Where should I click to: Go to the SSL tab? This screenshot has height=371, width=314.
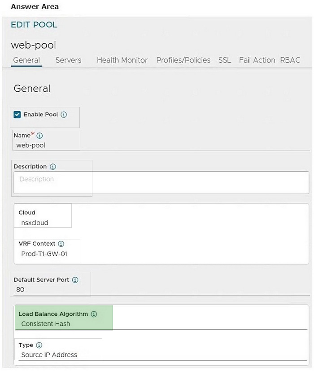(x=225, y=60)
